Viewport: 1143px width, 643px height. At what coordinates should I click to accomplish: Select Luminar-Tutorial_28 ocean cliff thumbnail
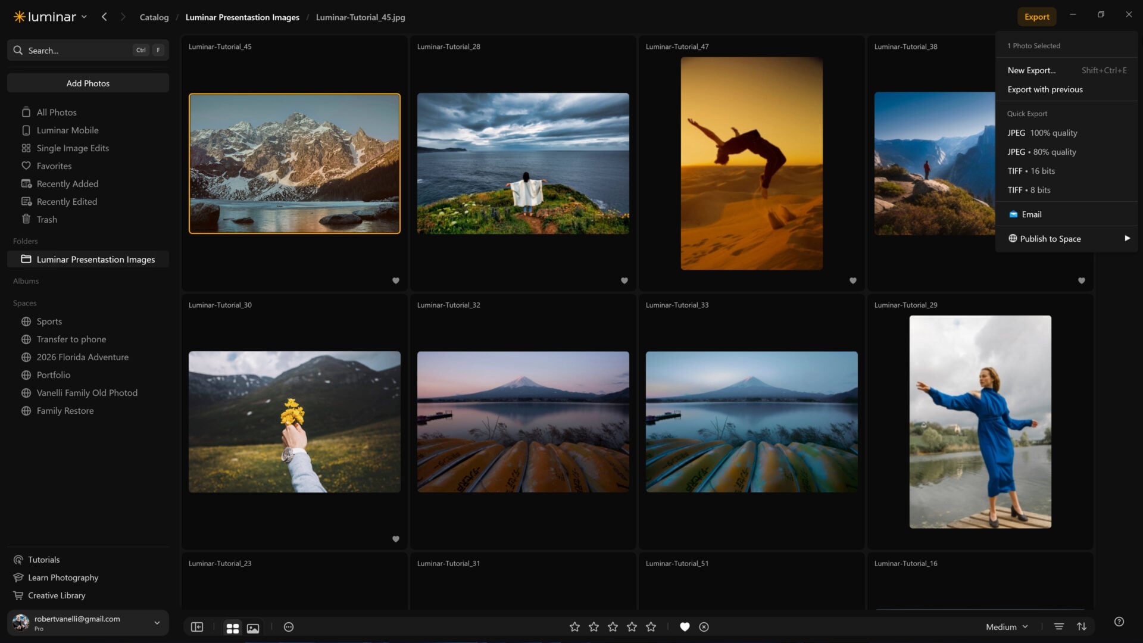pyautogui.click(x=523, y=163)
